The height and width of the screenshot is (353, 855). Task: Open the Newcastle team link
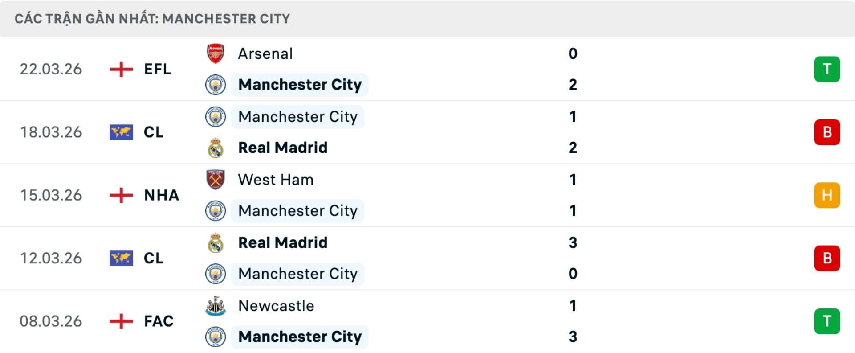coord(276,306)
